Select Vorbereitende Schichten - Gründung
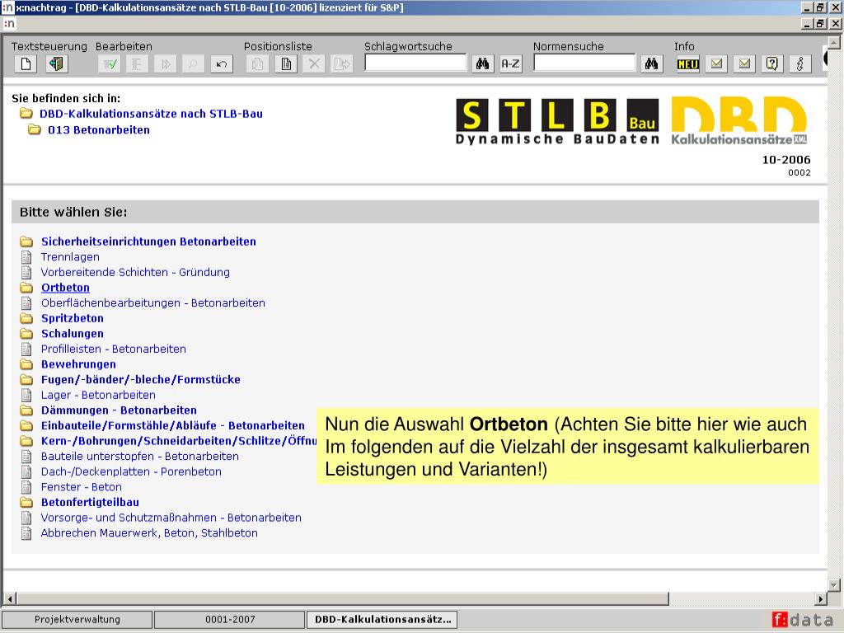Viewport: 844px width, 633px height. [x=135, y=272]
